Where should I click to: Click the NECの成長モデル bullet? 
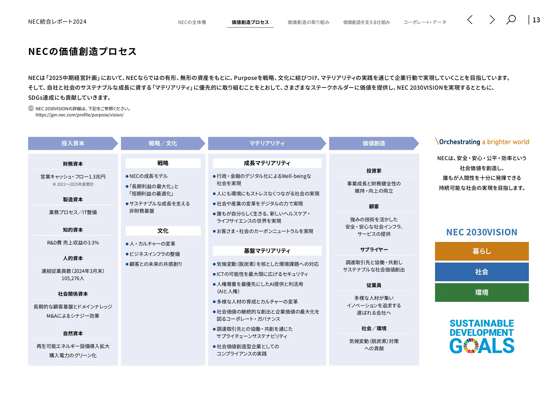147,176
